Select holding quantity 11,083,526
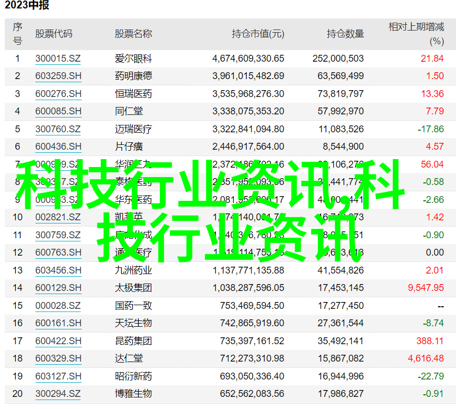The width and height of the screenshot is (456, 409). 341,129
